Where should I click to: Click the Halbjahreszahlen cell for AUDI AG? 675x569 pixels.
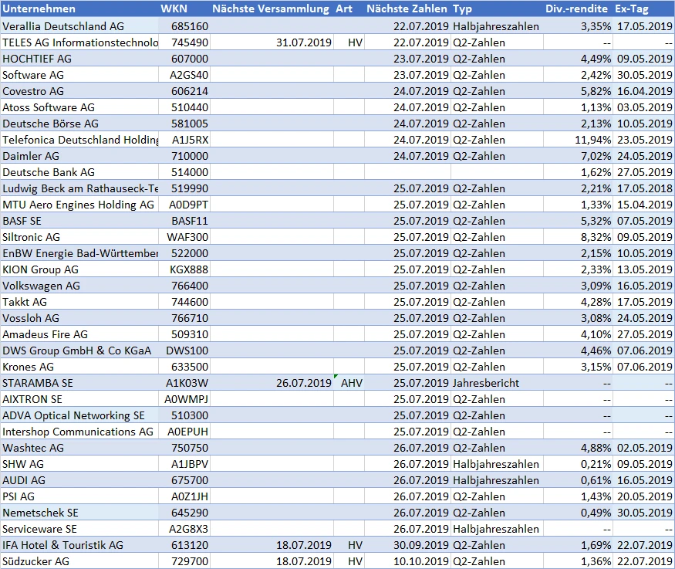pos(496,480)
